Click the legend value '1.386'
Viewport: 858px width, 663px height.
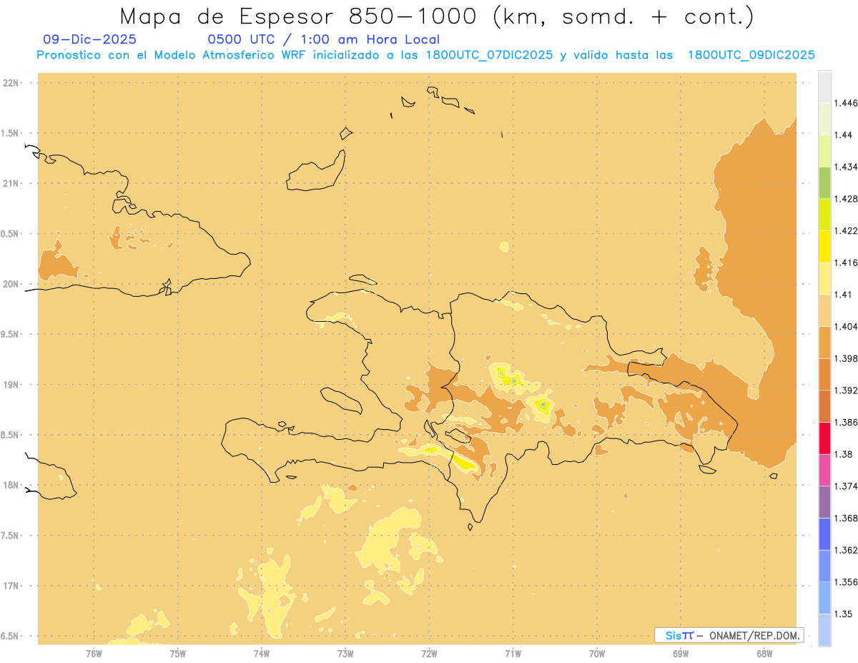pos(847,422)
